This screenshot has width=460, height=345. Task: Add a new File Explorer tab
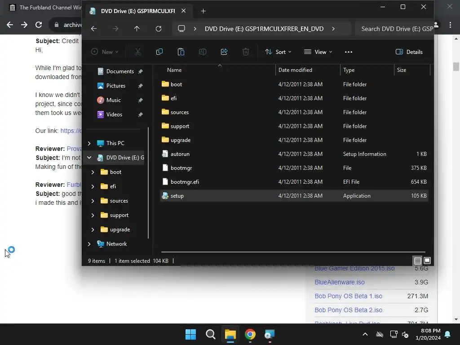pyautogui.click(x=203, y=11)
